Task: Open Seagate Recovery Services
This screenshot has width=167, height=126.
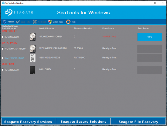Action: 29,121
